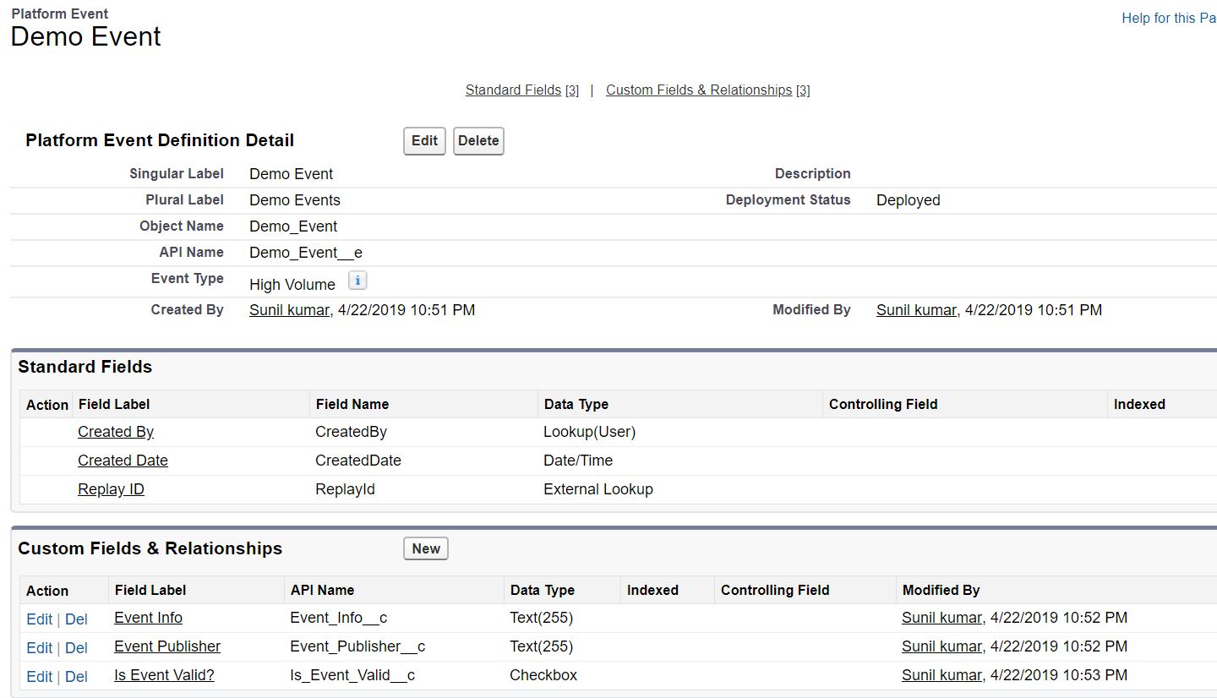
Task: Open the Event Publisher custom field
Action: click(166, 646)
